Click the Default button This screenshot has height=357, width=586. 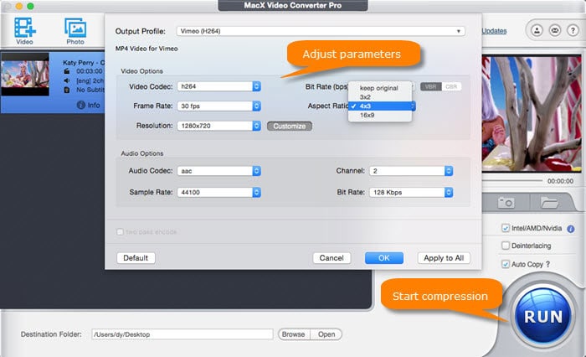(x=136, y=258)
